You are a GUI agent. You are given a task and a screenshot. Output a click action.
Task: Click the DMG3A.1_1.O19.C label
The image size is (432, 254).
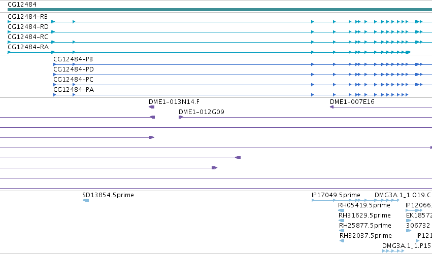tap(403, 195)
